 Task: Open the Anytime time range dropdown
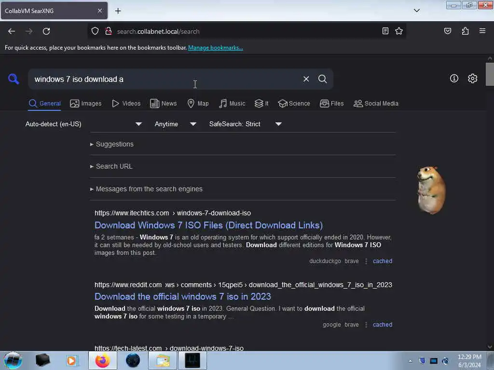click(x=176, y=124)
